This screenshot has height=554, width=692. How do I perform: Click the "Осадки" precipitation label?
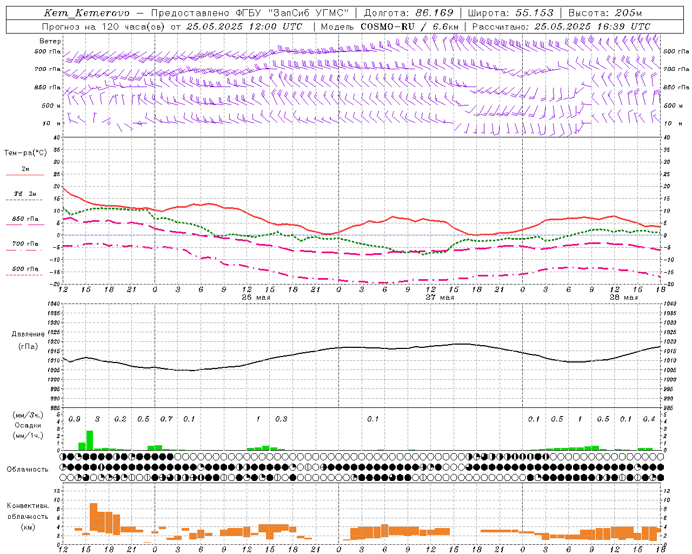[28, 425]
